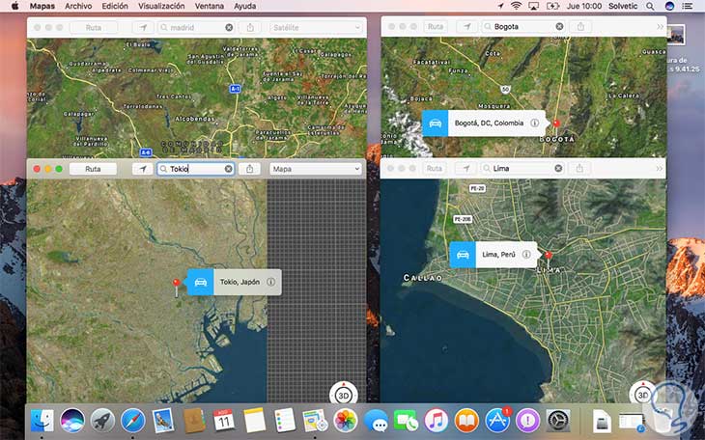This screenshot has width=705, height=440.
Task: Show current location in Bogota window
Action: [x=467, y=27]
